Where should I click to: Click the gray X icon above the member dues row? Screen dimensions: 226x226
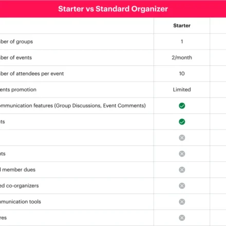coord(182,154)
